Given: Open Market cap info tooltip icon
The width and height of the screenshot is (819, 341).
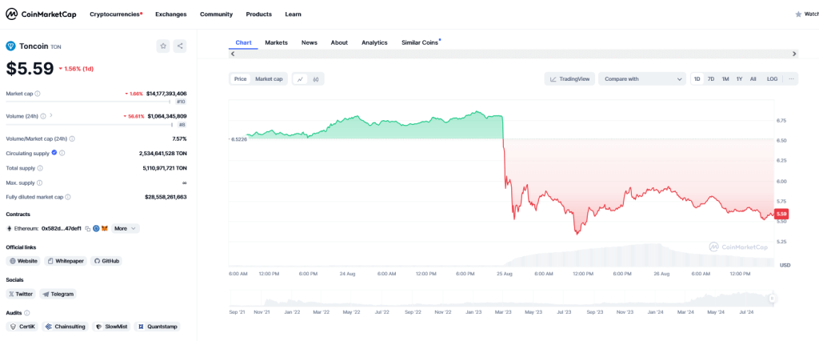Looking at the screenshot, I should point(38,94).
